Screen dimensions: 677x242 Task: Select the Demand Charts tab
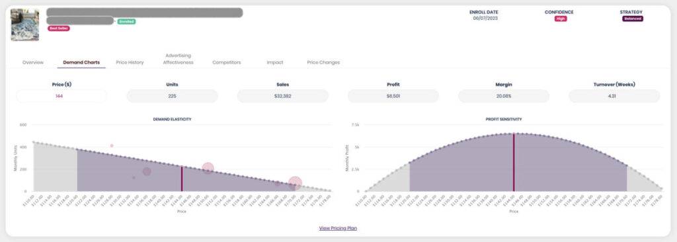pyautogui.click(x=81, y=62)
